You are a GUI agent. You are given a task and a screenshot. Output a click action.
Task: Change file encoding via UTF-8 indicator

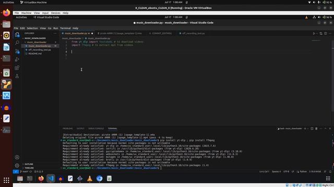[286, 171]
